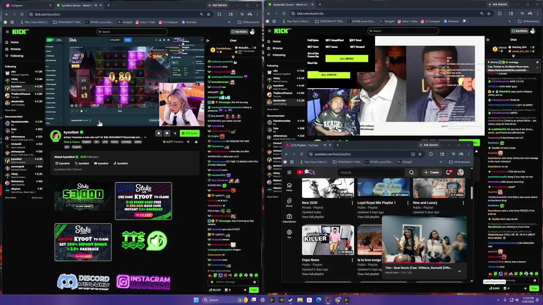The width and height of the screenshot is (543, 305).
Task: Click Send a message in kyootbot's chat
Action: point(232,282)
